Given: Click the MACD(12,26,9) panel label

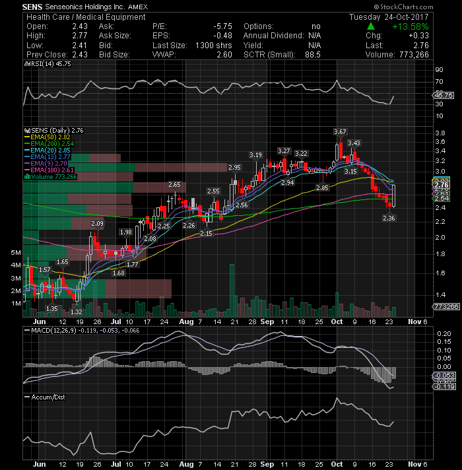Looking at the screenshot, I should click(53, 330).
